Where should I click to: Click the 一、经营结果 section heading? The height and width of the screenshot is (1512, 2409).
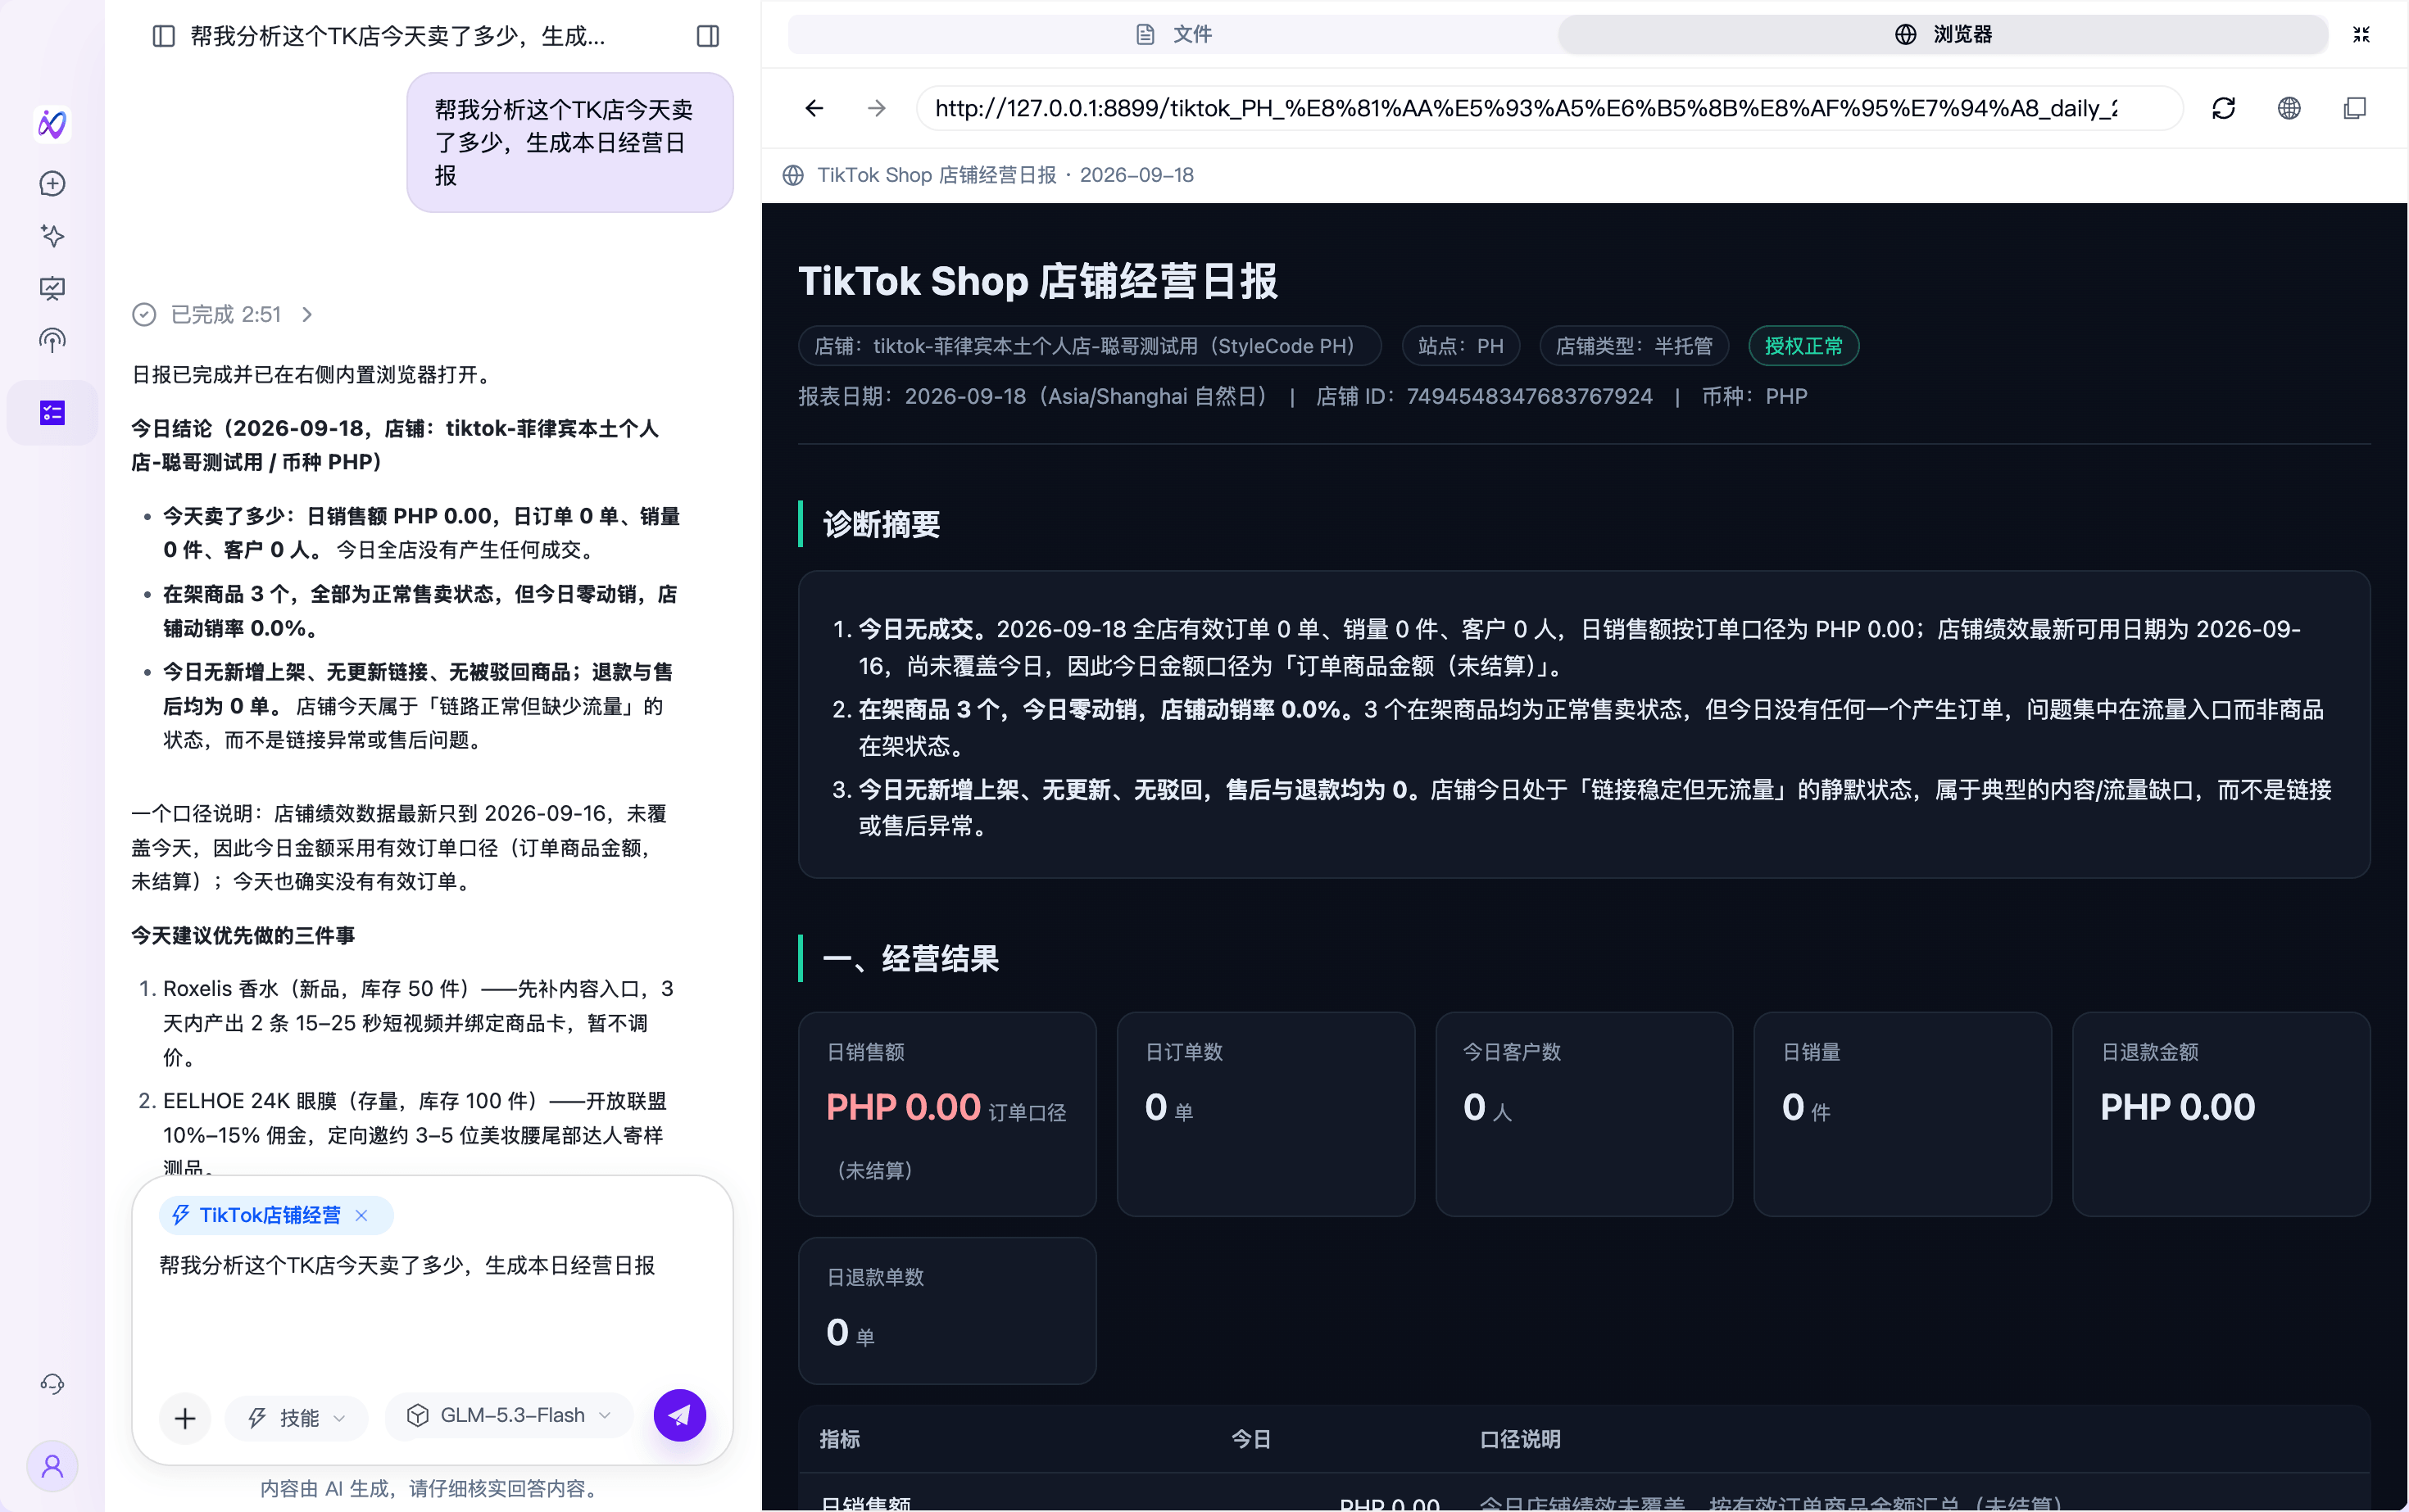910,958
